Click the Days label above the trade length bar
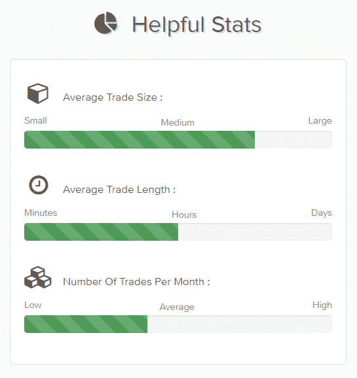The width and height of the screenshot is (357, 378). (322, 213)
